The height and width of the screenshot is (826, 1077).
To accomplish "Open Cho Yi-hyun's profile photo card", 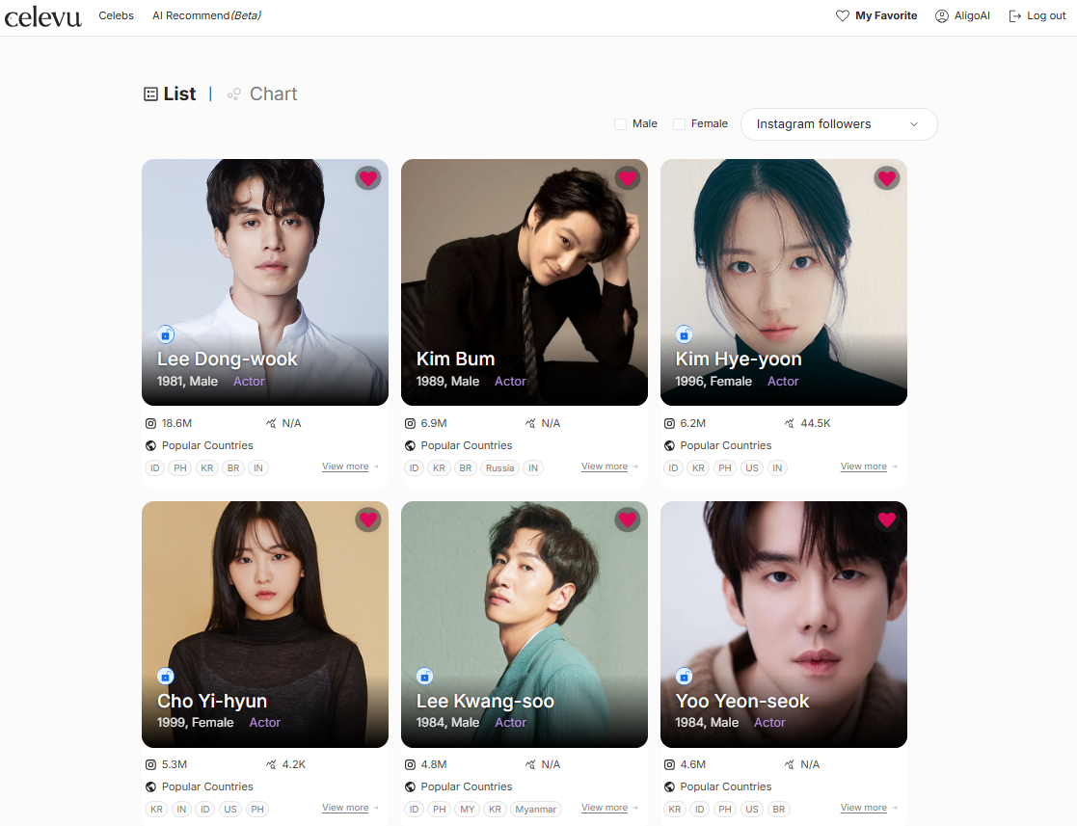I will pos(265,625).
